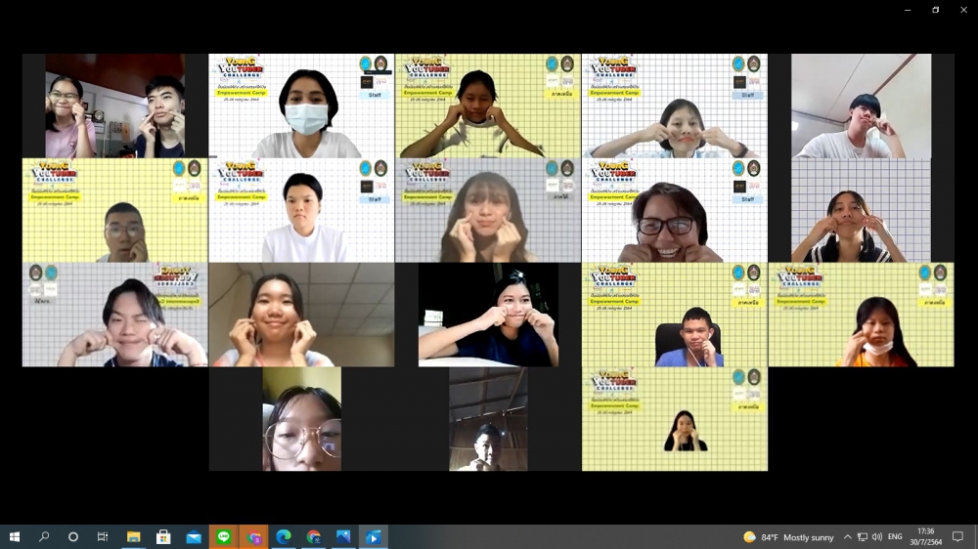
Task: Open the Photos app on the taskbar
Action: tap(343, 536)
